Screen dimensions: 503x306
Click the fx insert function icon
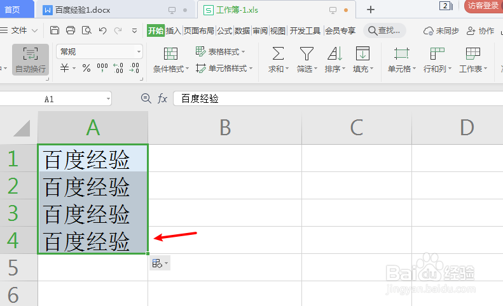point(162,98)
